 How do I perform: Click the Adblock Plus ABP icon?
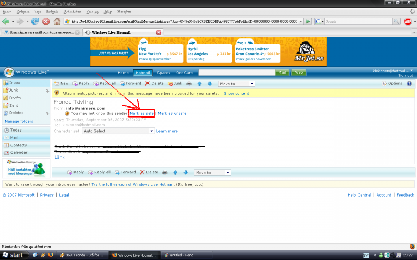coord(408,21)
